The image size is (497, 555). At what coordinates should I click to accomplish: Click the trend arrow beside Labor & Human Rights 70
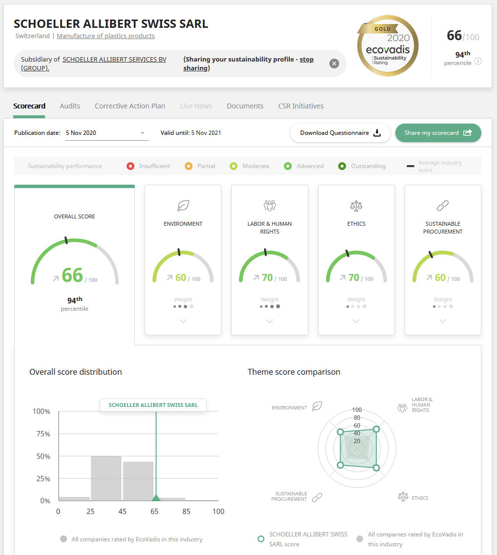click(x=256, y=277)
